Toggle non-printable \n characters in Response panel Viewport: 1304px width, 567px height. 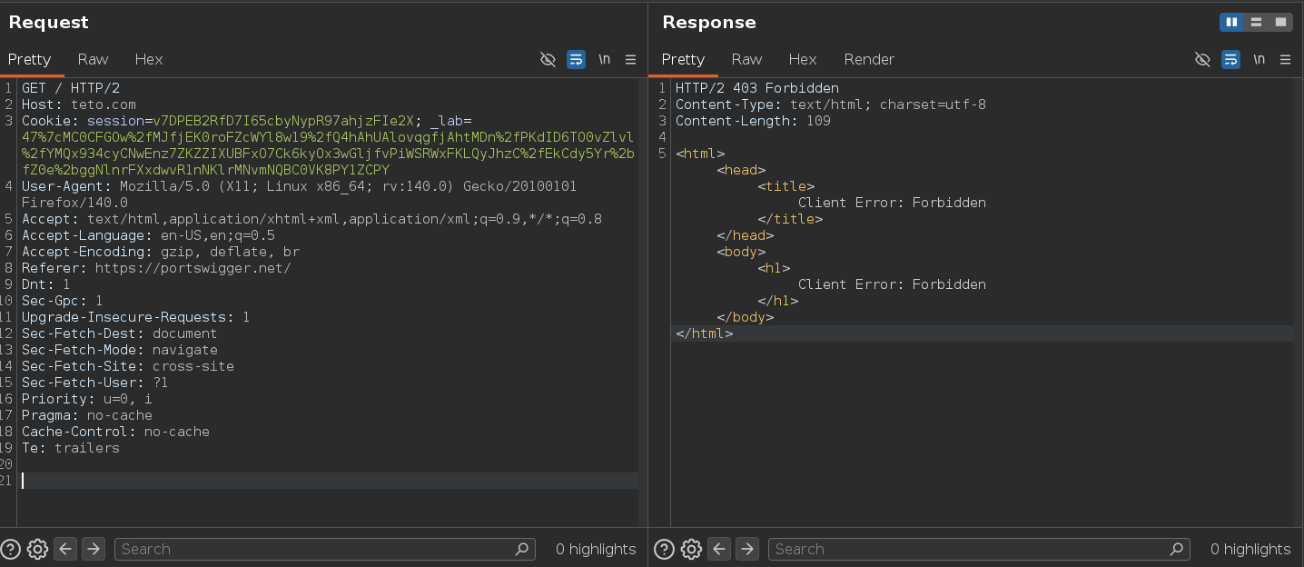tap(1259, 59)
